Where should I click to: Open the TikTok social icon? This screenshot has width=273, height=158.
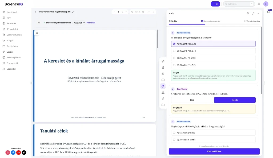[24, 152]
